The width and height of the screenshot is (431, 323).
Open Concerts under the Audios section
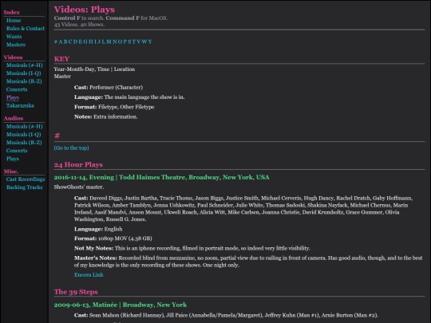(x=17, y=151)
